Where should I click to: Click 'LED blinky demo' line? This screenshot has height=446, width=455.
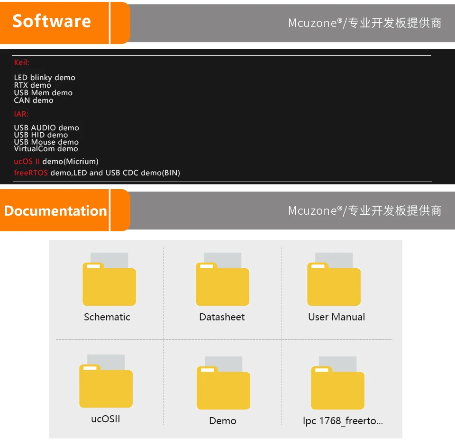(45, 77)
